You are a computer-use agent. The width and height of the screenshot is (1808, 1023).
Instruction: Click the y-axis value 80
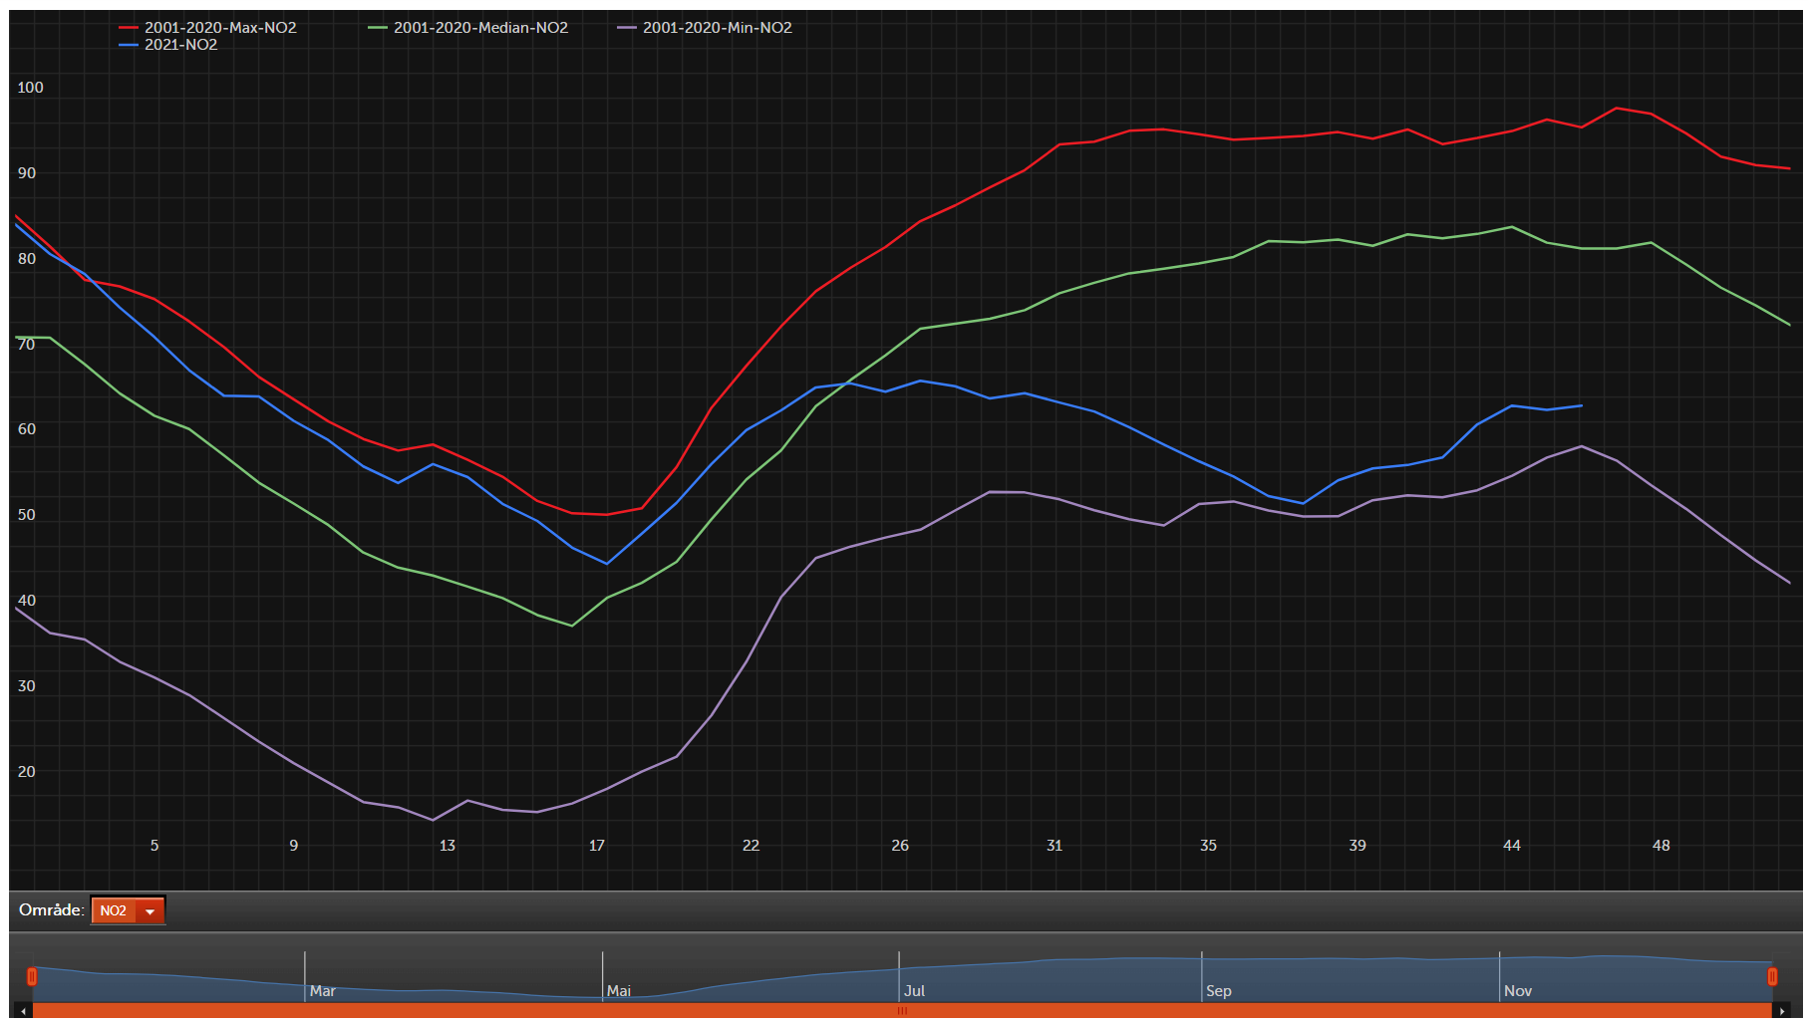pos(27,259)
